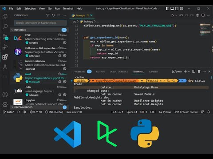Viewport: 213px width, 159px height.
Task: Open the Source Control view
Action: pyautogui.click(x=5, y=37)
